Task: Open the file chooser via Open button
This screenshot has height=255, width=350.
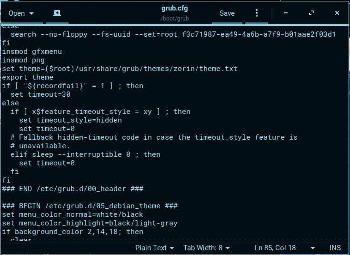Action: point(21,13)
